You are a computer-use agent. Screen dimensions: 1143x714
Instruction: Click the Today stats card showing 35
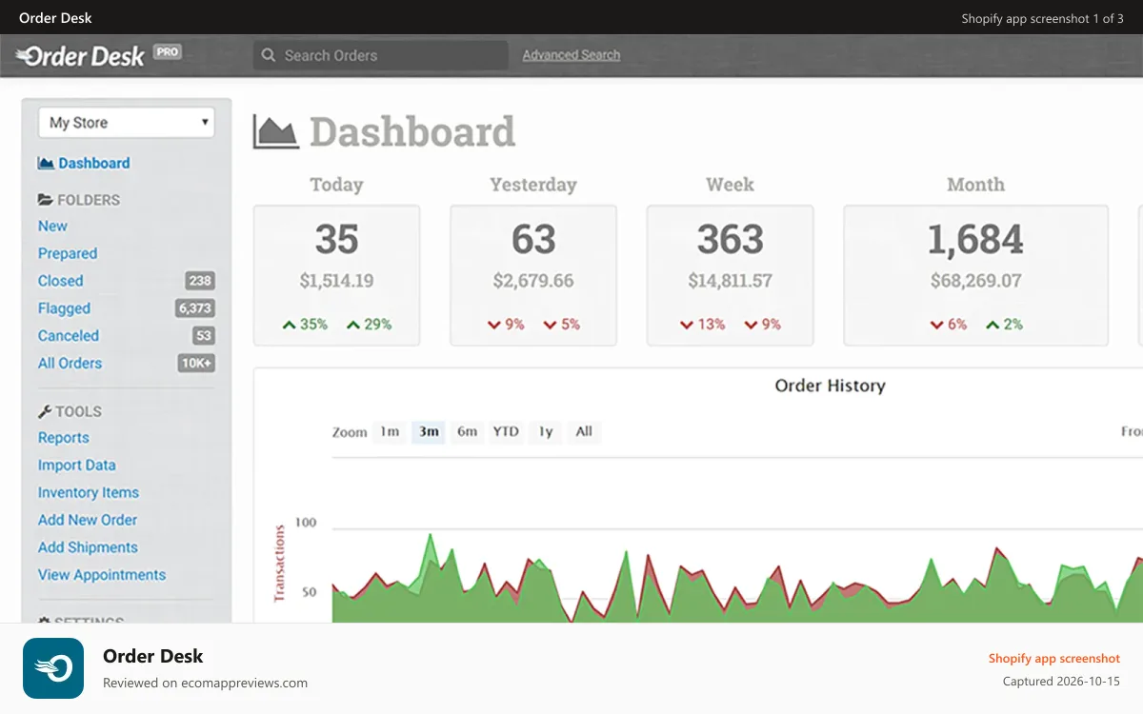pyautogui.click(x=336, y=275)
